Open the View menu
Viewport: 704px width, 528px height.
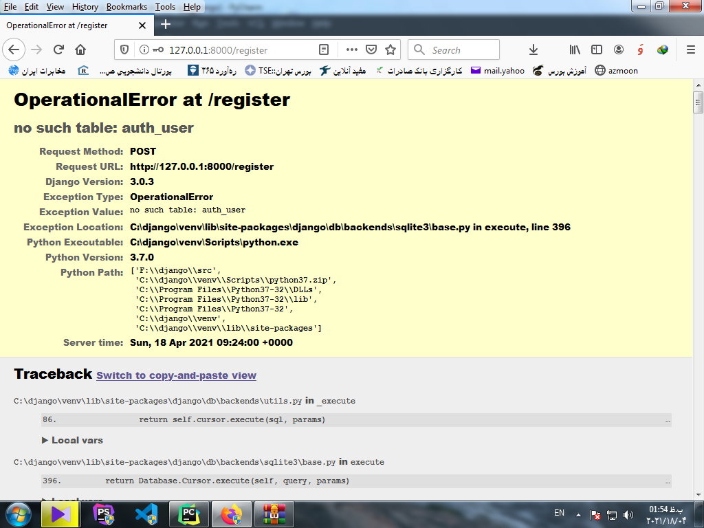click(x=55, y=7)
